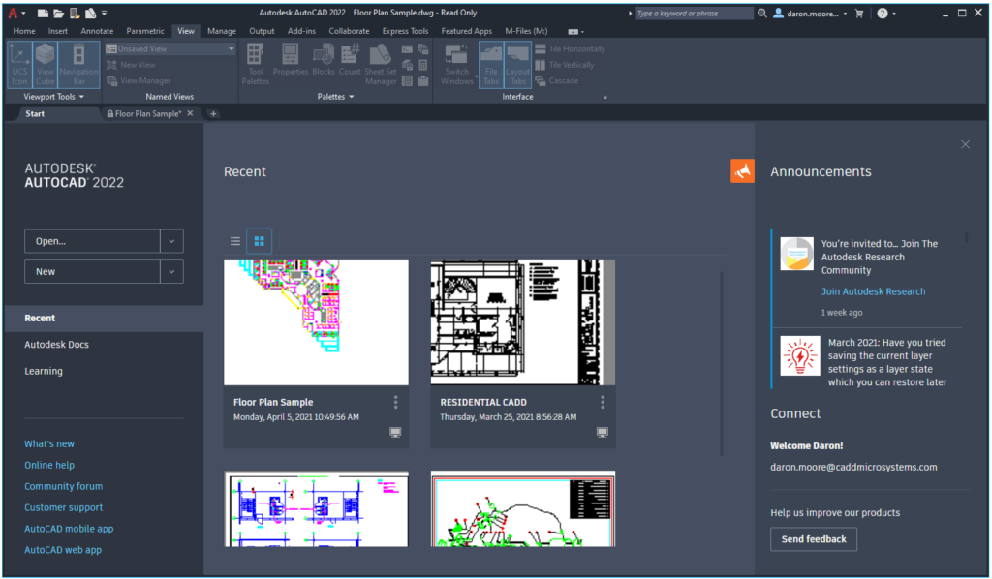The height and width of the screenshot is (579, 992).
Task: Open the Autodesk App Store cart icon
Action: click(x=859, y=13)
